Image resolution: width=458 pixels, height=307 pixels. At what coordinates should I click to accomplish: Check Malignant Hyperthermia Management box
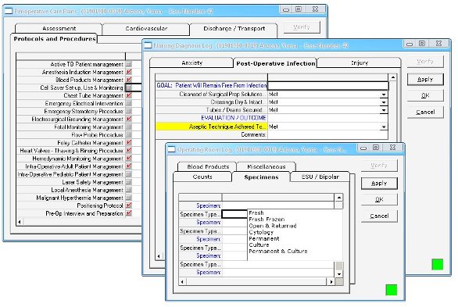(129, 198)
